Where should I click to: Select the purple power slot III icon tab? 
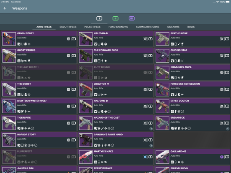[x=131, y=18]
